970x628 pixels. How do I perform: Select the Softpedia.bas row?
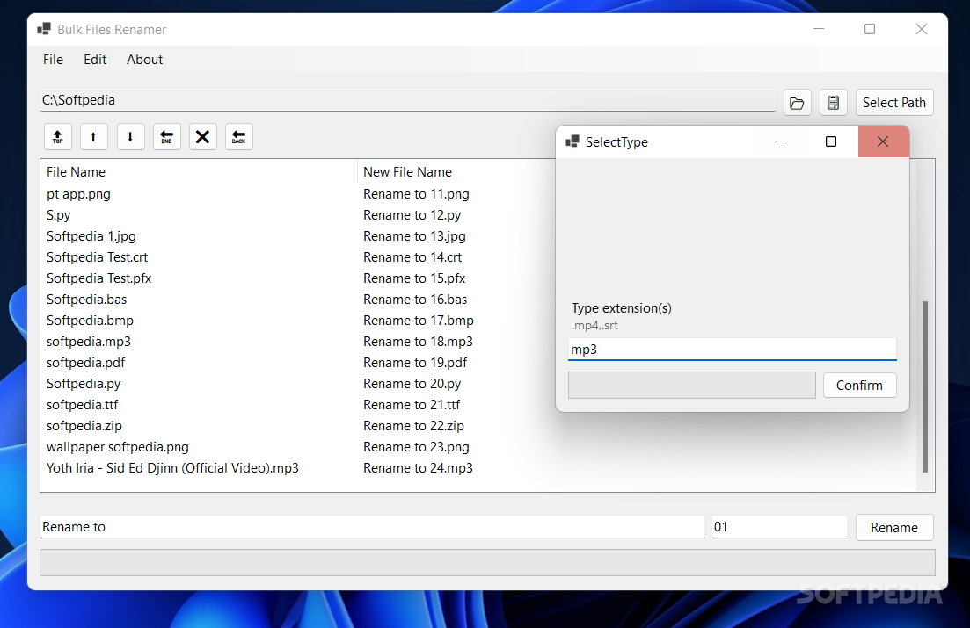pyautogui.click(x=298, y=300)
